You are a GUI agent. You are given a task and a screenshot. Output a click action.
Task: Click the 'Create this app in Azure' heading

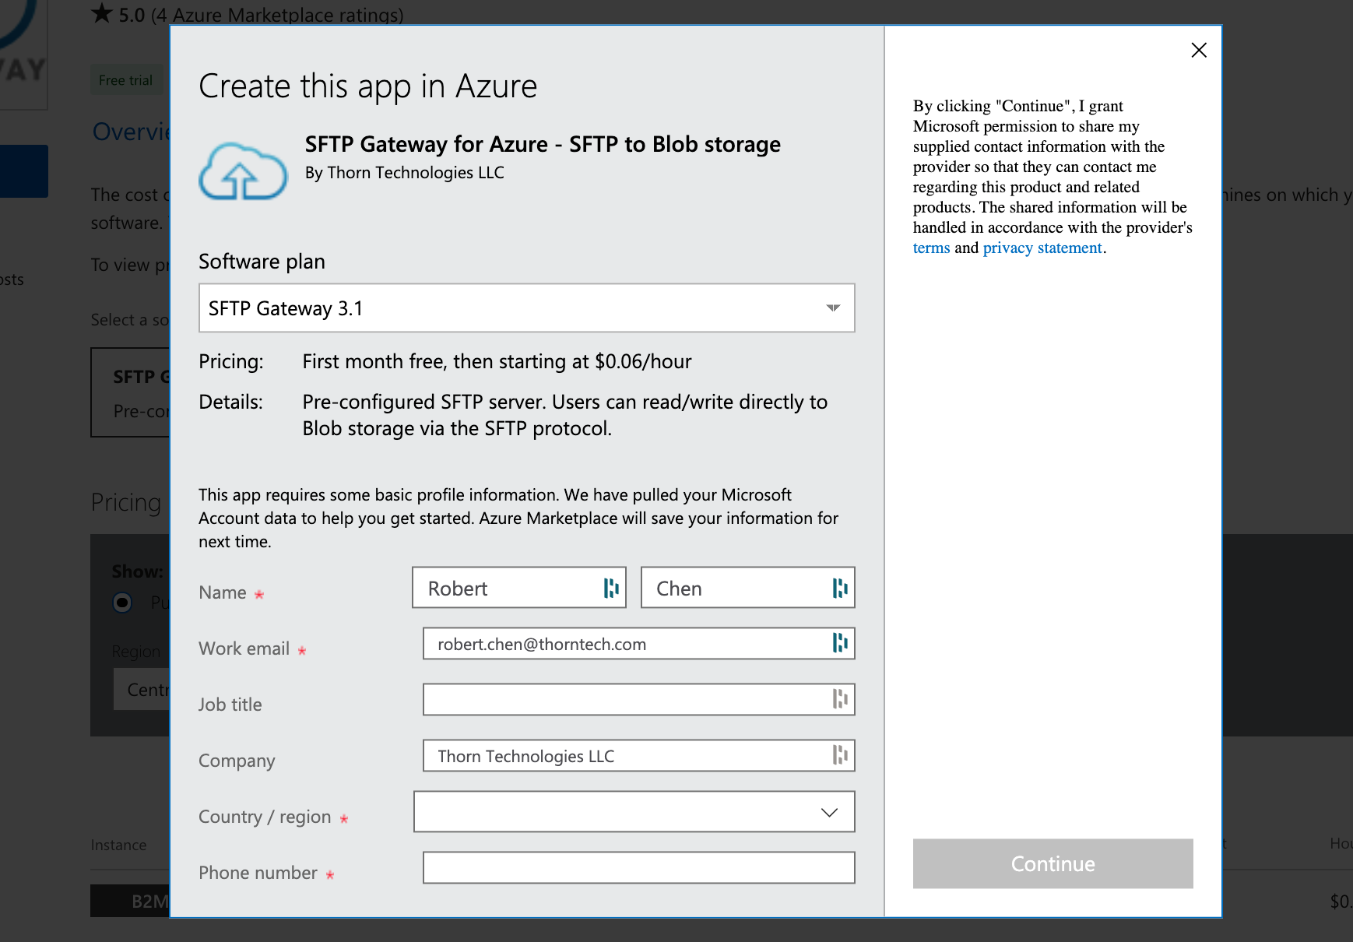(x=368, y=86)
